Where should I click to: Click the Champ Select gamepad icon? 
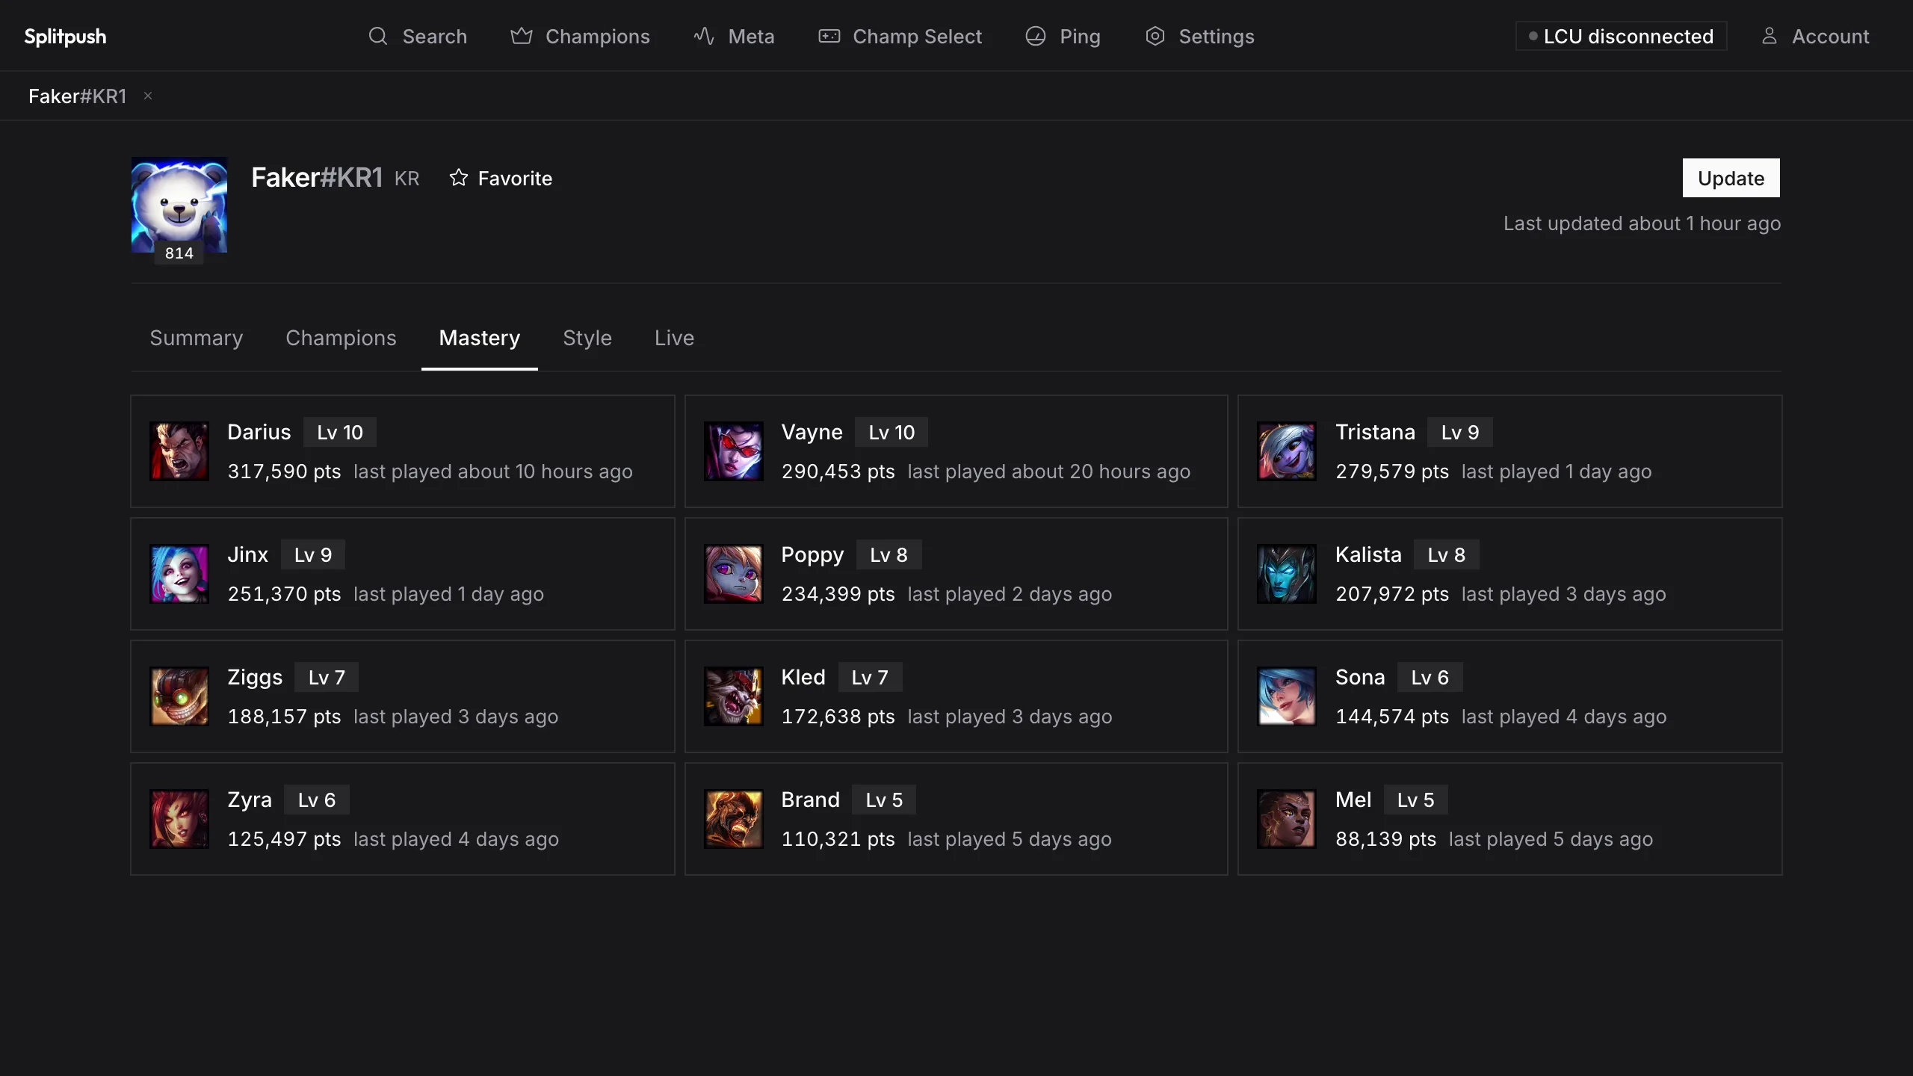[x=829, y=36]
